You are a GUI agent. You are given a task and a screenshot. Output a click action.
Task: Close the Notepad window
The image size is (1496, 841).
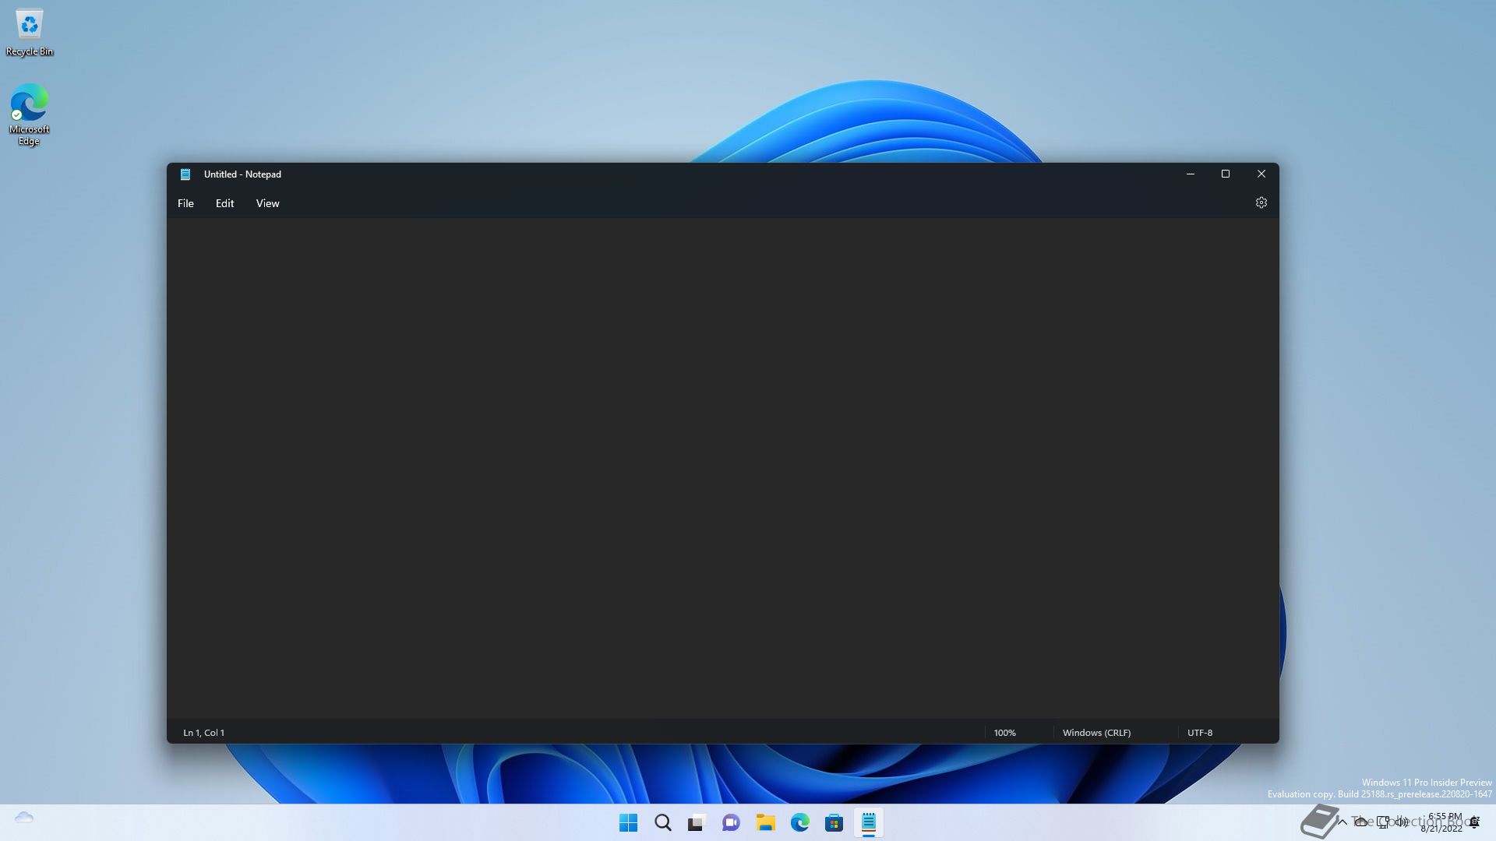pos(1261,174)
